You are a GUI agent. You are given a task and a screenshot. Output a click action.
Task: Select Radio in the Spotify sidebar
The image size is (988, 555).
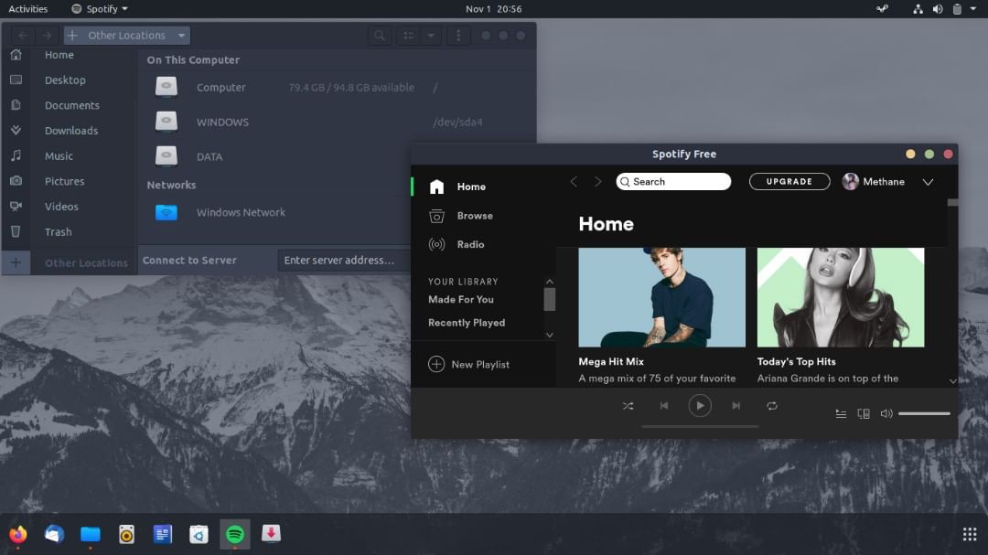click(x=470, y=245)
